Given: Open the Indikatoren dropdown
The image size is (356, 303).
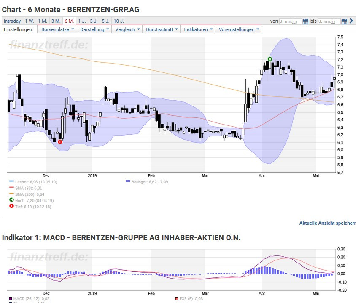Looking at the screenshot, I should (x=198, y=29).
